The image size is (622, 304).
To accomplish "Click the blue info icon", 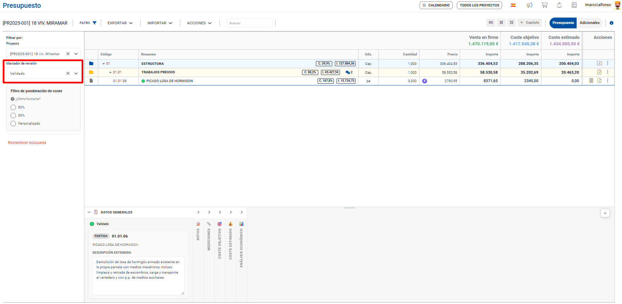I will (x=612, y=23).
